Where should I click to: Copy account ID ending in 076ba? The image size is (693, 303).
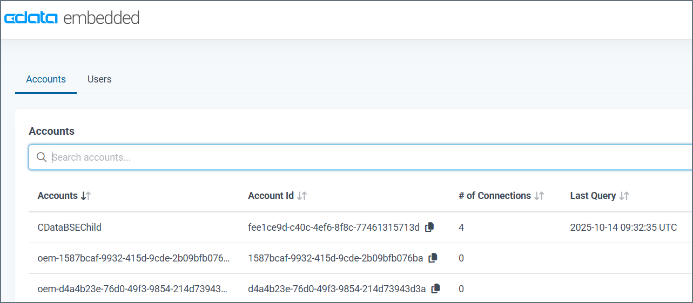click(x=433, y=258)
